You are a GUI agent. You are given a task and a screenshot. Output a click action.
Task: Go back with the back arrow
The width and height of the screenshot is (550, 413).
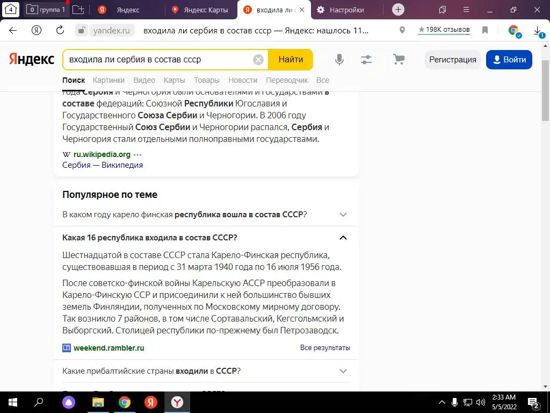(x=13, y=30)
